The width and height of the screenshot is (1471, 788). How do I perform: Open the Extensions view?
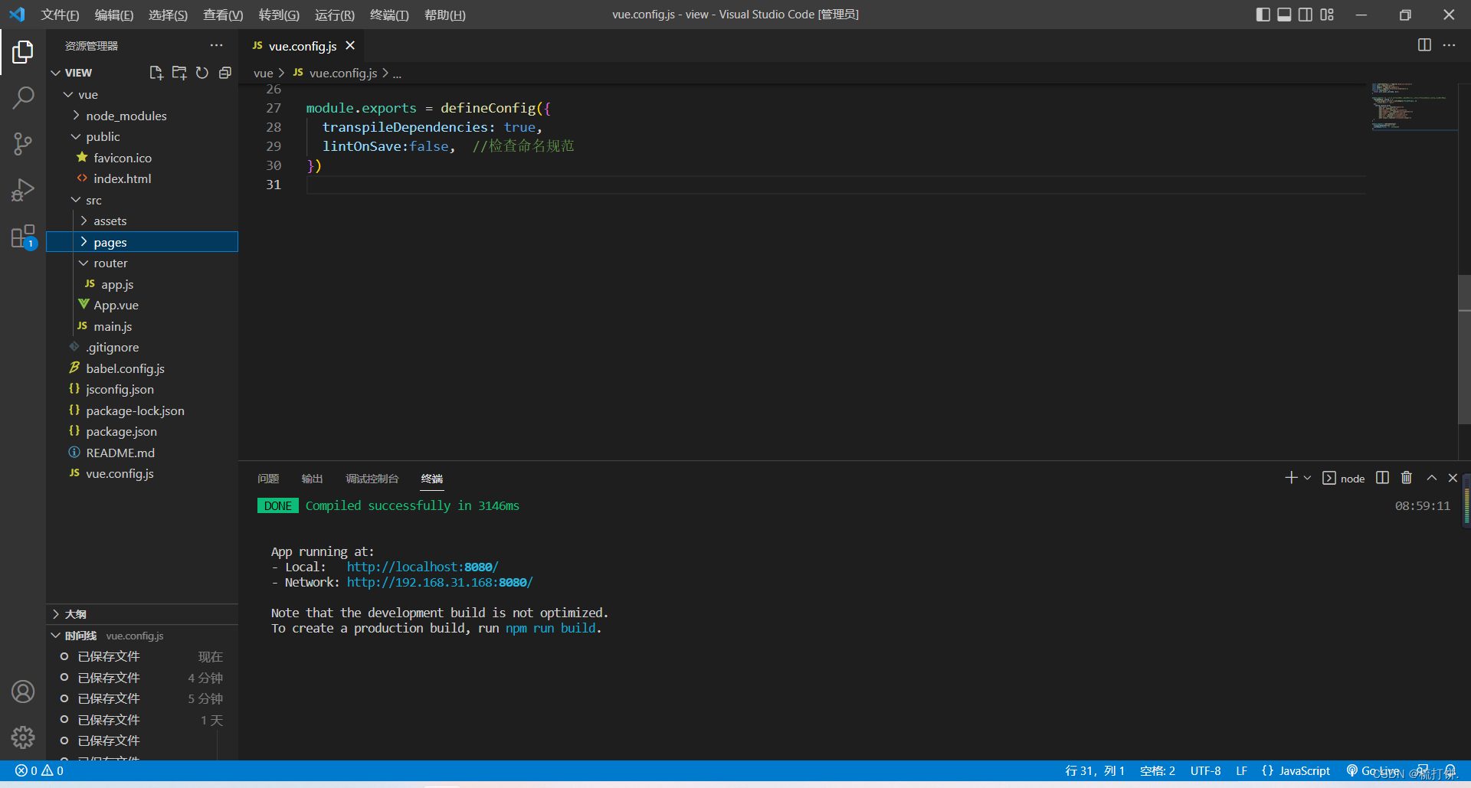tap(23, 236)
